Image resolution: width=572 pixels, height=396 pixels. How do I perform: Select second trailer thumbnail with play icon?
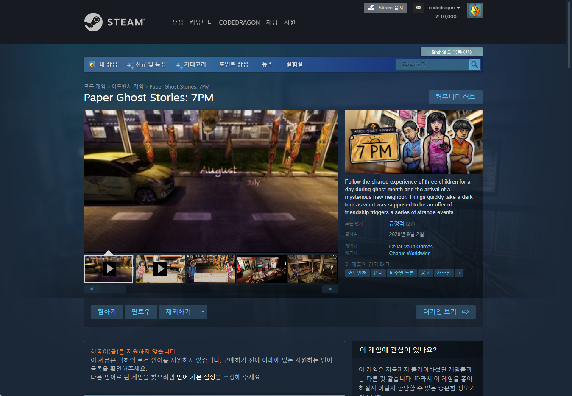click(160, 269)
